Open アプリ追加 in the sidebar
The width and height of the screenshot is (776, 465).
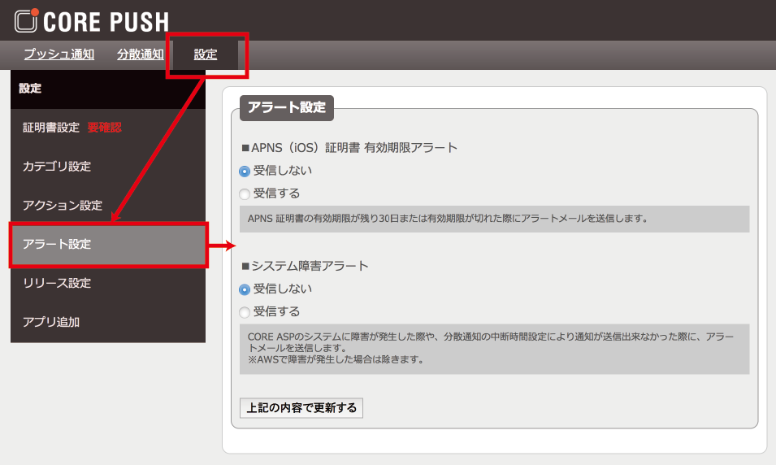click(51, 322)
